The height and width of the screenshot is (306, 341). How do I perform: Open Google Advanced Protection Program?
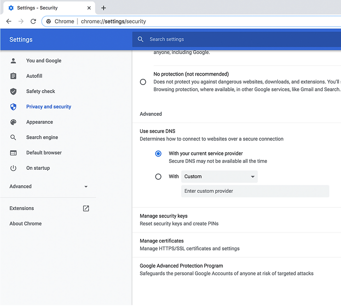click(x=237, y=270)
